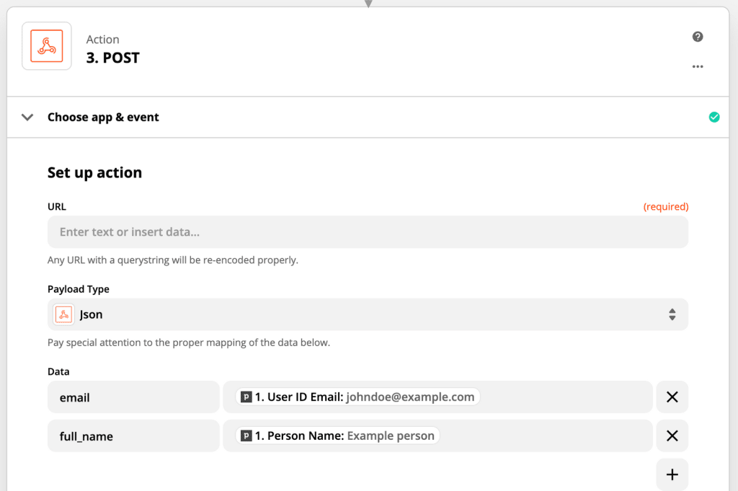Screen dimensions: 738x491
Task: Remove the full_name data row
Action: (x=672, y=436)
